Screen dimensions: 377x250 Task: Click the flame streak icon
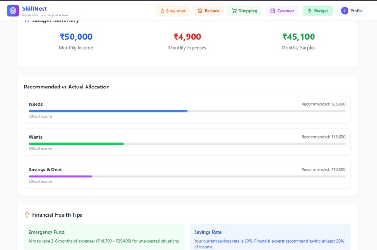[162, 11]
